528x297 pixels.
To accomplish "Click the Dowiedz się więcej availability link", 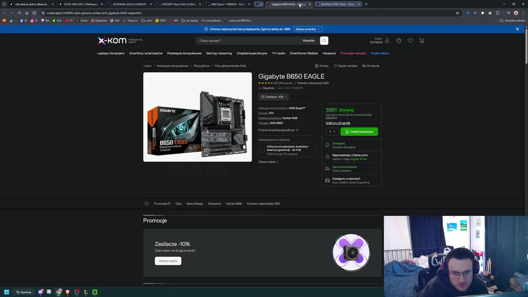I will [x=344, y=147].
